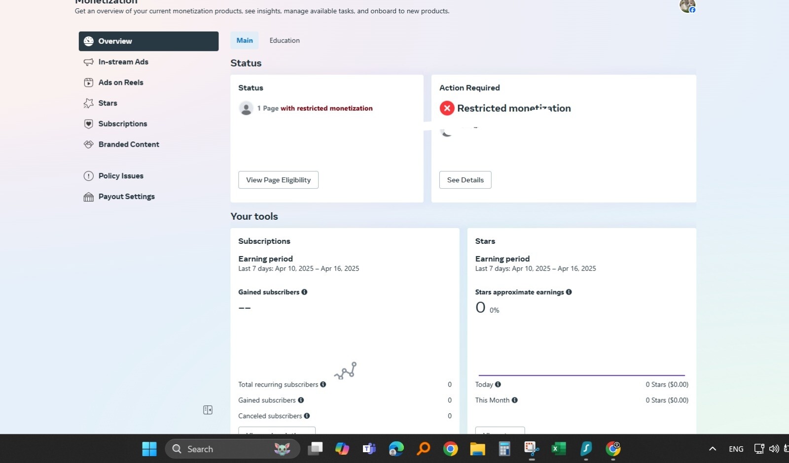Screen dimensions: 789x463
Task: Click the 'Your tools' heading
Action: 254,216
